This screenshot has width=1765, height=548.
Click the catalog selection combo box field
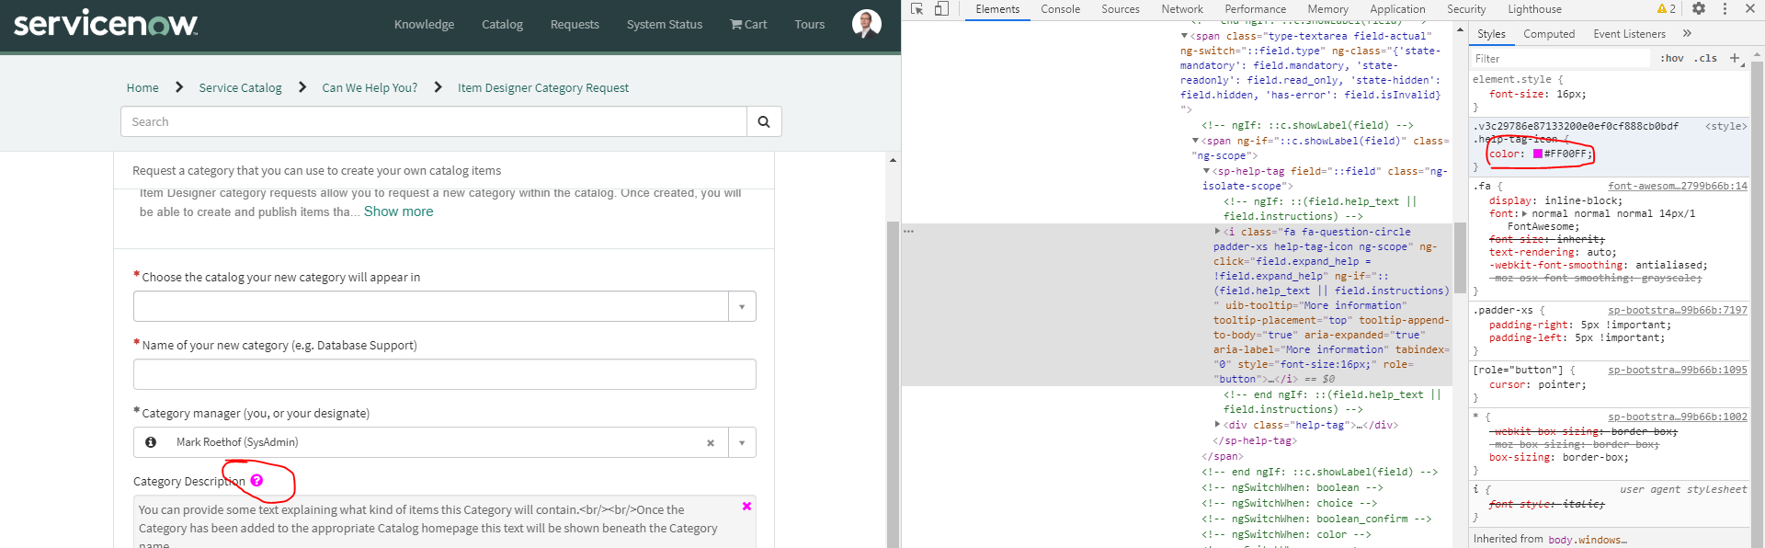430,306
